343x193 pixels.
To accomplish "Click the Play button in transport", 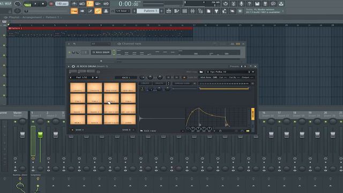I will pyautogui.click(x=35, y=4).
